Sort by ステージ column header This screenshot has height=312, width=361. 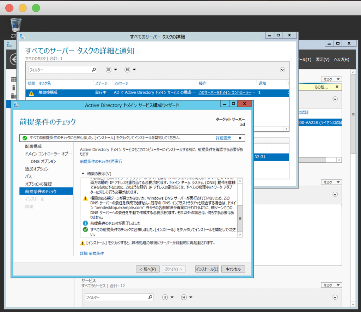[x=101, y=83]
